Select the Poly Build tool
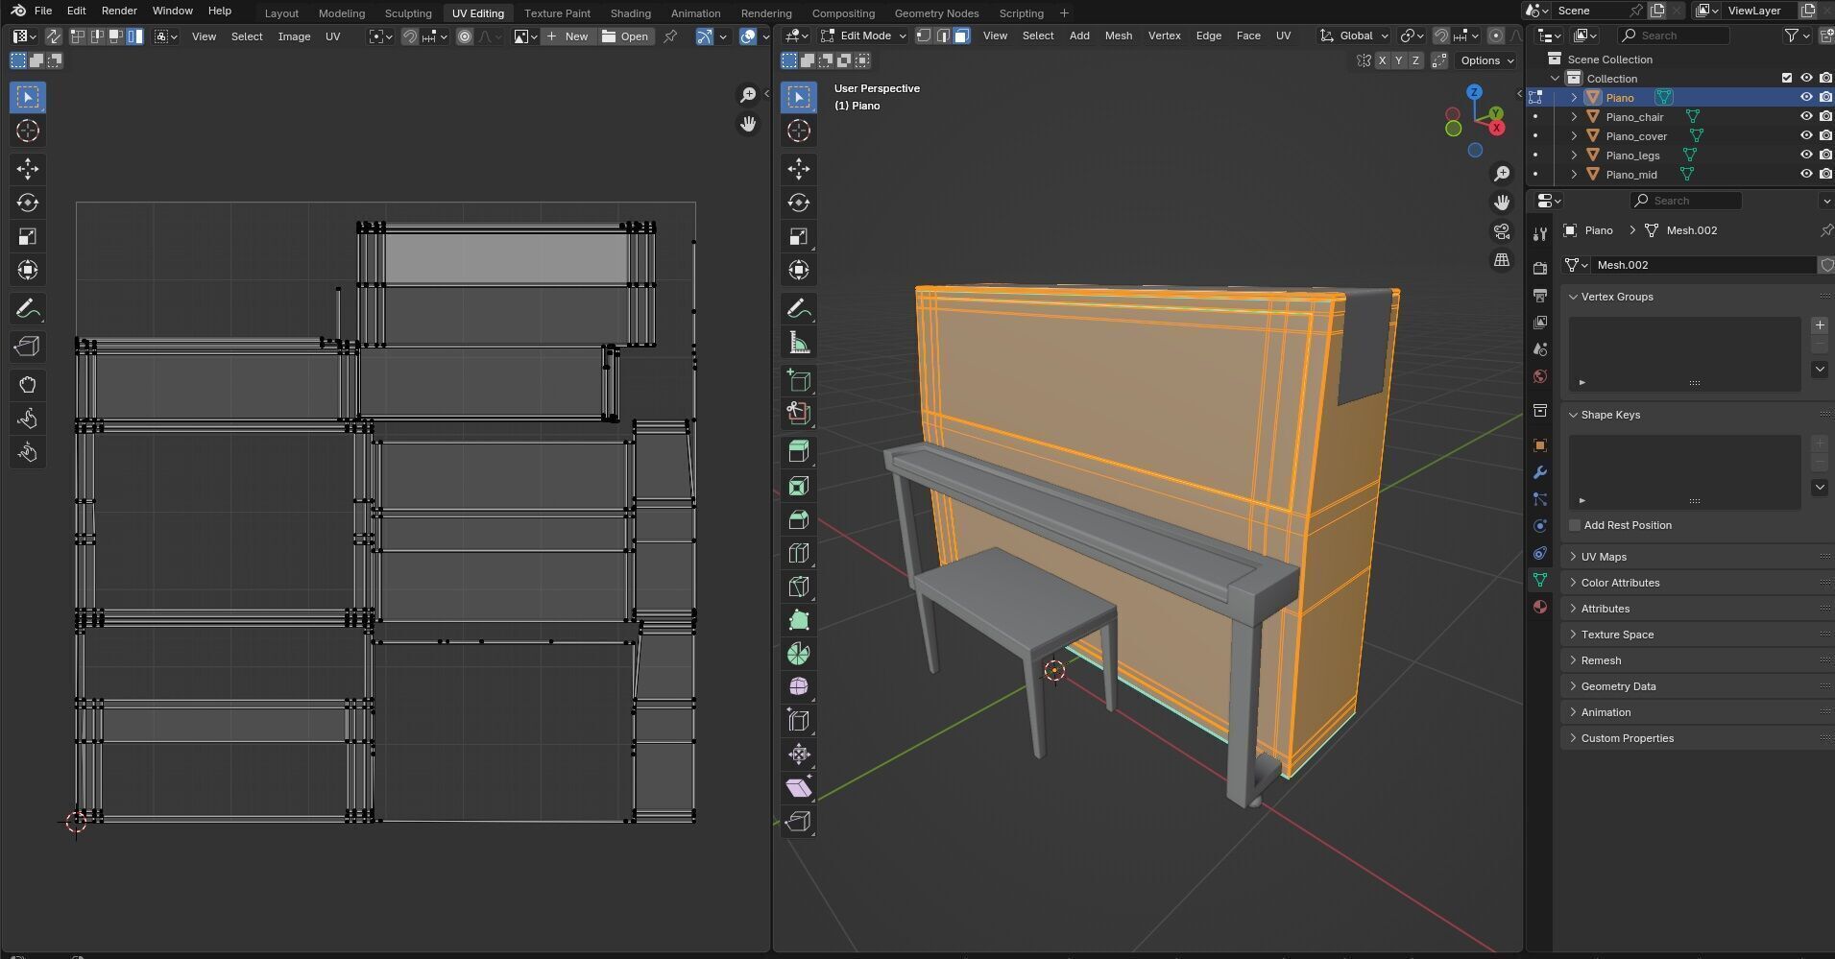The height and width of the screenshot is (959, 1835). 798,620
